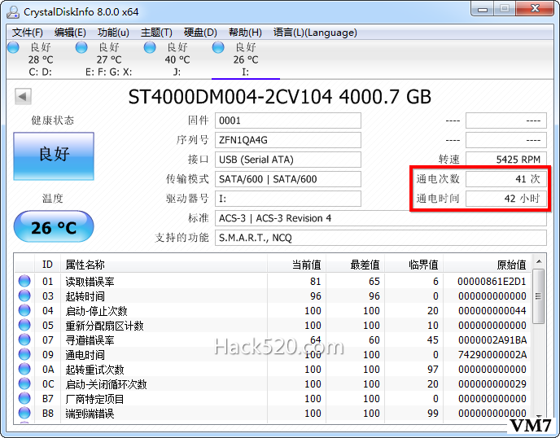Click threshold value 97 in row 0A
This screenshot has width=560, height=438.
pos(433,370)
